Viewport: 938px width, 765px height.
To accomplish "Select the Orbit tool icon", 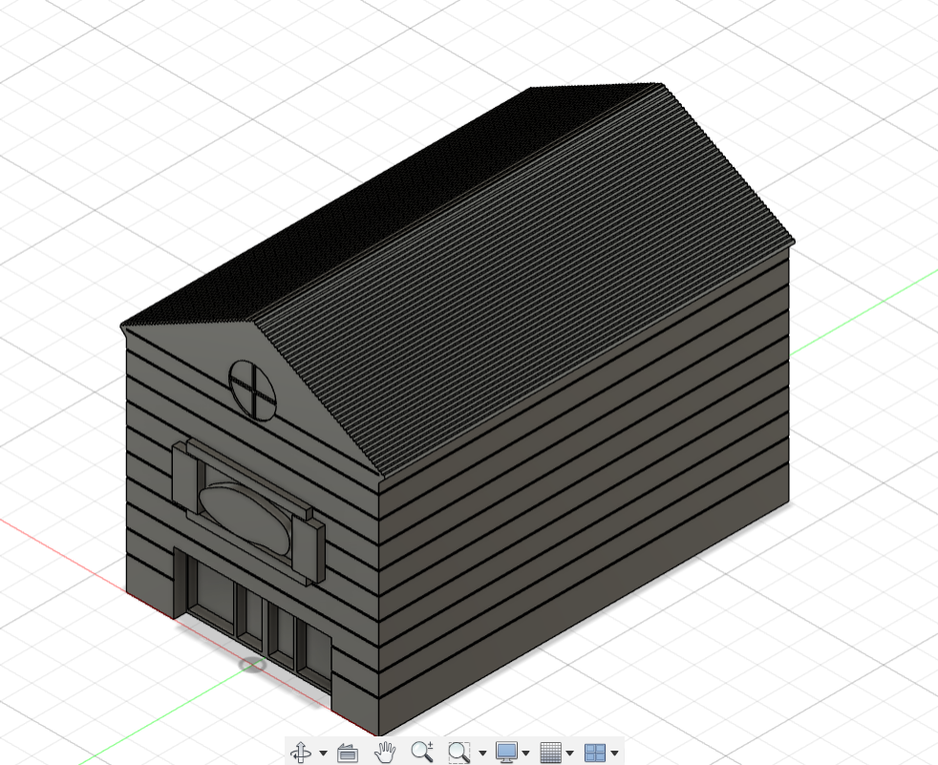I will (x=300, y=752).
